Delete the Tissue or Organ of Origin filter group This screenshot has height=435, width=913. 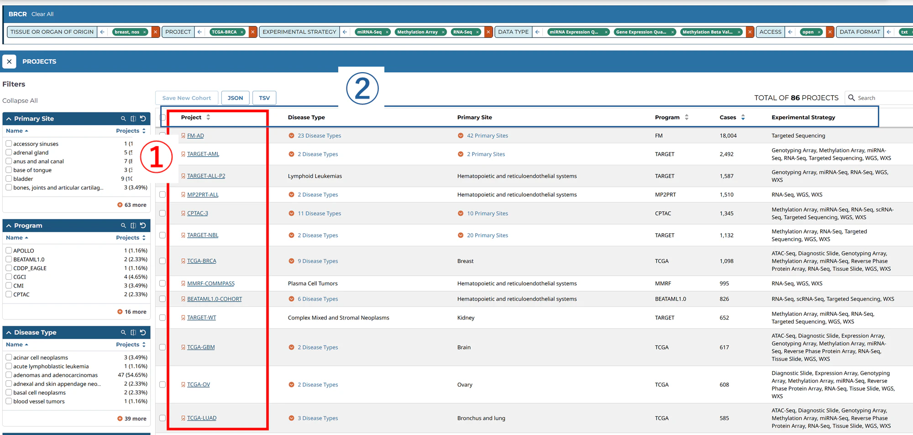[156, 32]
